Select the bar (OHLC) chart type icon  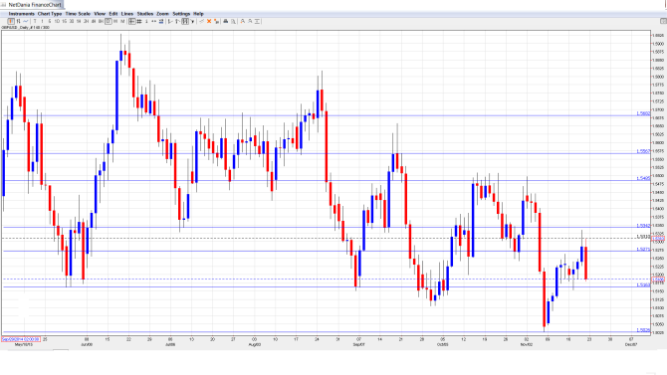point(18,21)
